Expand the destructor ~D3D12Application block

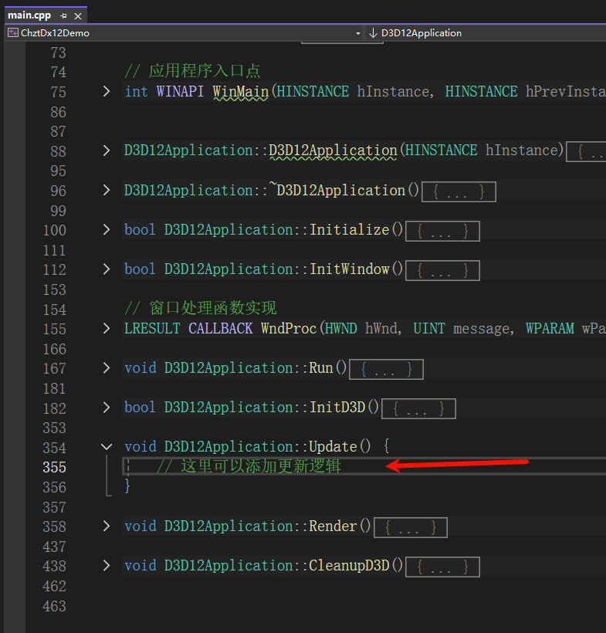coord(107,190)
